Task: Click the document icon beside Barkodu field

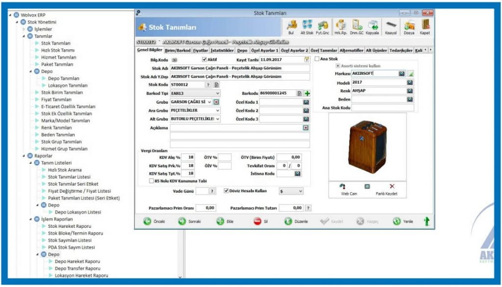Action: click(x=300, y=93)
